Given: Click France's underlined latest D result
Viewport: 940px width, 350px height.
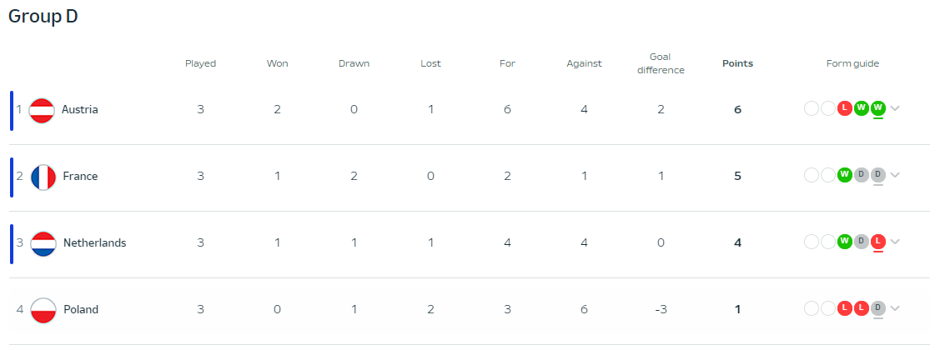Looking at the screenshot, I should 878,175.
